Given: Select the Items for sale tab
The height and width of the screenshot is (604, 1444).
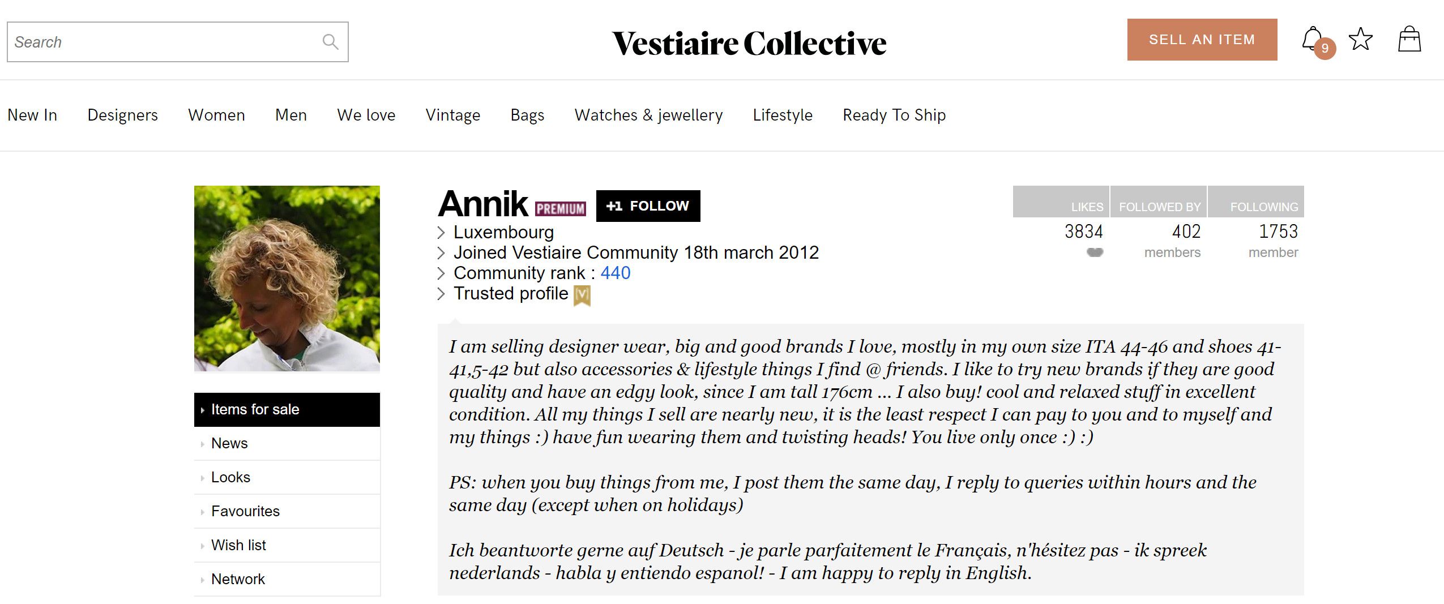Looking at the screenshot, I should click(x=287, y=409).
